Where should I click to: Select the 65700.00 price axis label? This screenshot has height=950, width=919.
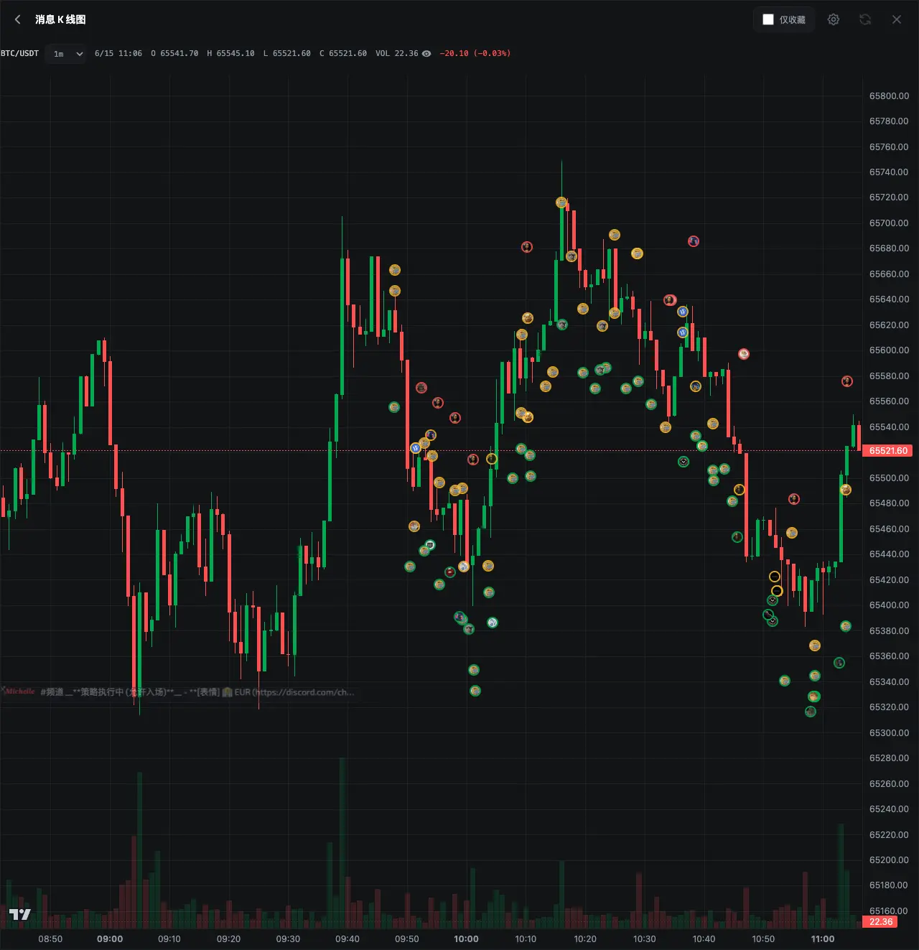pos(889,223)
